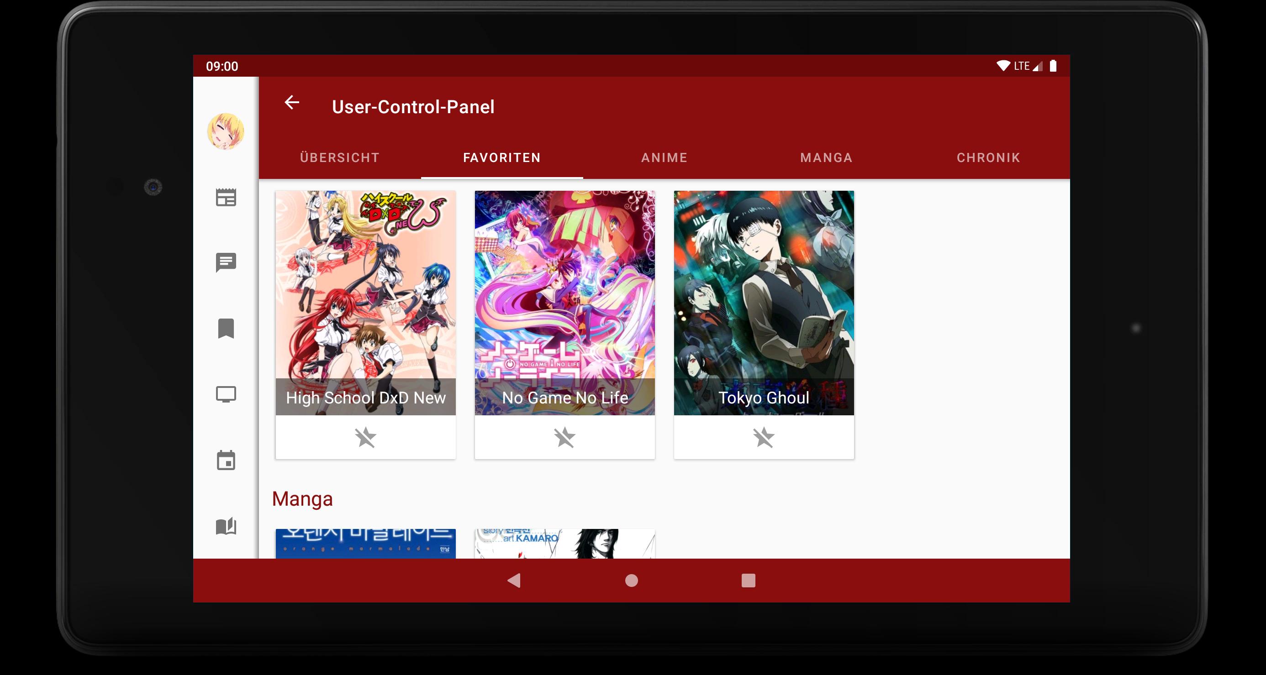Click the User-Control-Panel title

click(413, 107)
